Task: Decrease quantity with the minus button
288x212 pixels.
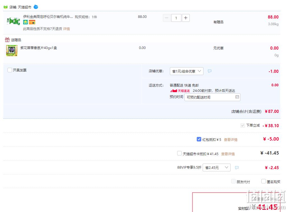Action: (x=167, y=18)
